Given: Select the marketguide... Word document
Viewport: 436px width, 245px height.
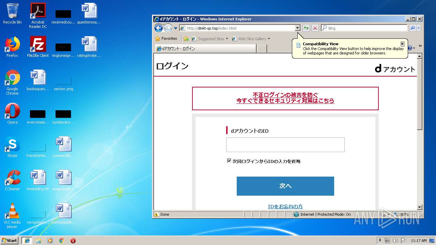Looking at the screenshot, I should [x=63, y=214].
